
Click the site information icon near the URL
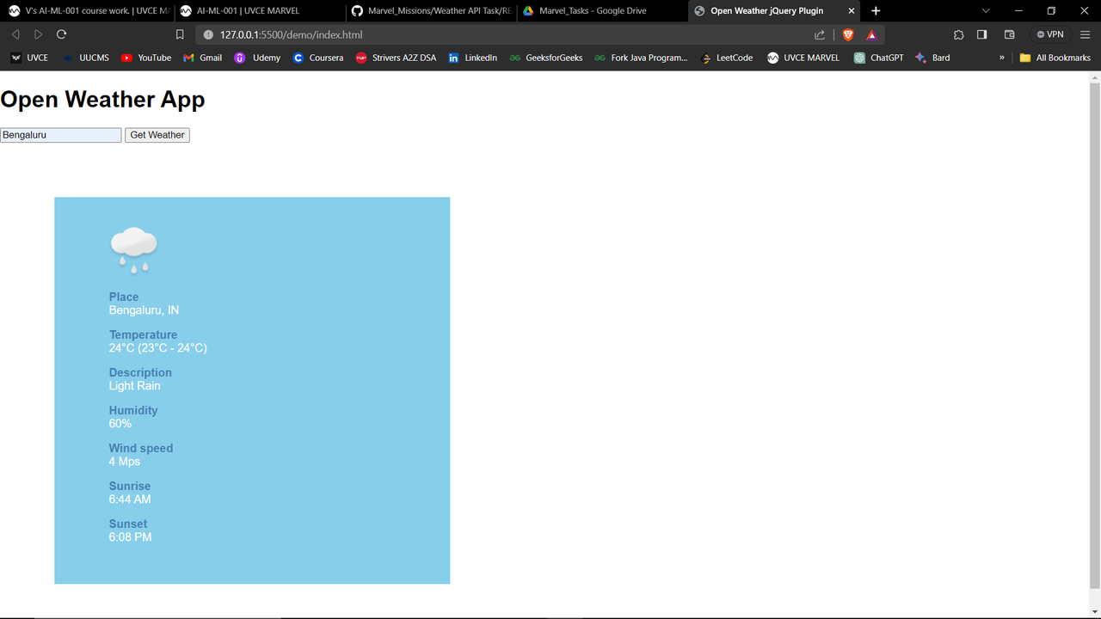coord(207,34)
